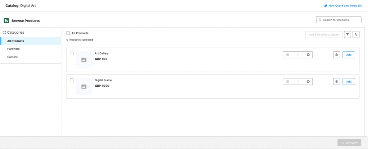
Task: Click the sort products arrows icon
Action: pyautogui.click(x=356, y=34)
